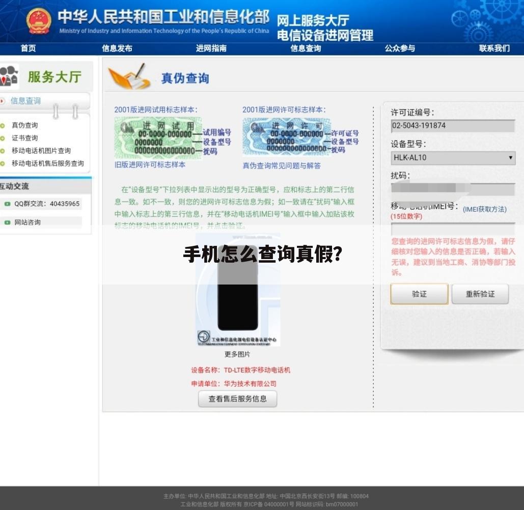
Task: Click the 设备名称 TD-LTE数字移动电话机 text
Action: pyautogui.click(x=240, y=370)
